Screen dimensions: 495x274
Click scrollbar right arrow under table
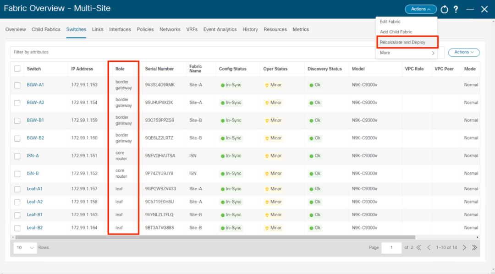click(478, 237)
